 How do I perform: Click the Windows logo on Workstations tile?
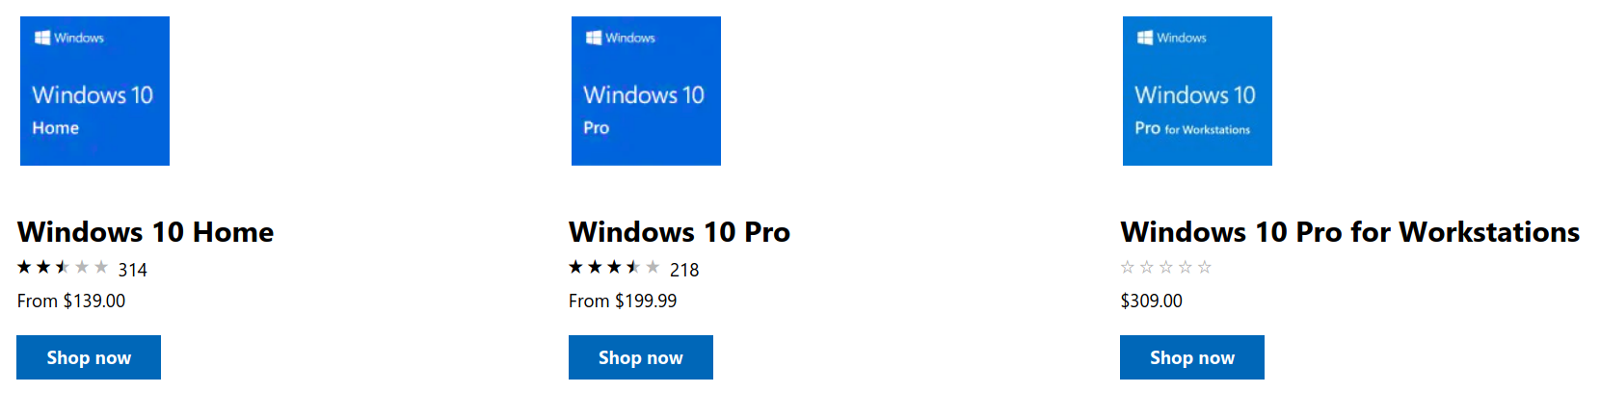tap(1145, 38)
